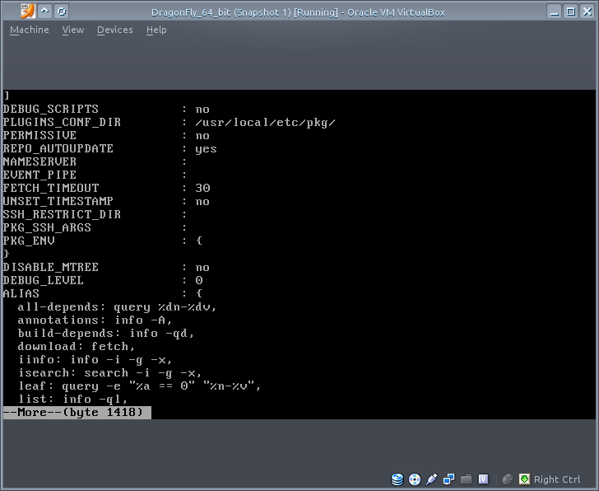599x491 pixels.
Task: Open the Devices menu
Action: tap(114, 30)
